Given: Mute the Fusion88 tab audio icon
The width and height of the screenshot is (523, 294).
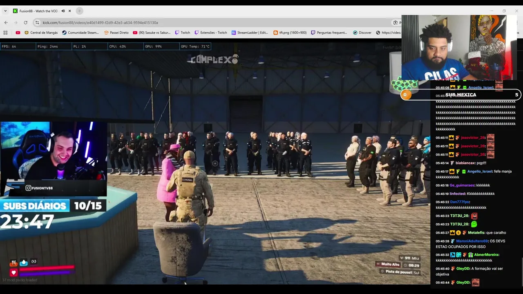Looking at the screenshot, I should (x=63, y=11).
